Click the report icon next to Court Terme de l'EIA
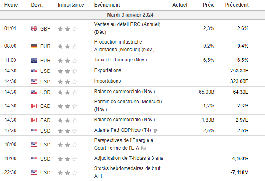Image resolution: width=265 pixels, height=181 pixels. click(x=144, y=148)
